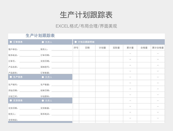Click 负责人 in the 订单信息 header bar
This screenshot has height=131, width=173.
(x=48, y=42)
